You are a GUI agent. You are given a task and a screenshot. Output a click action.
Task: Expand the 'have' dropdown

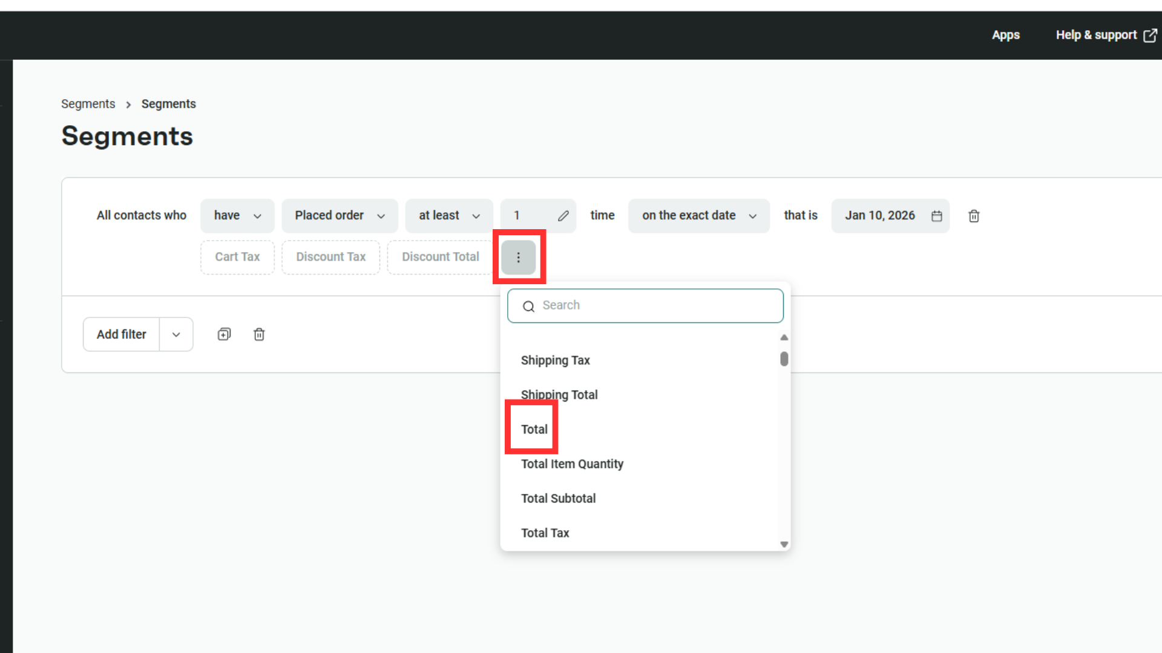pos(237,216)
